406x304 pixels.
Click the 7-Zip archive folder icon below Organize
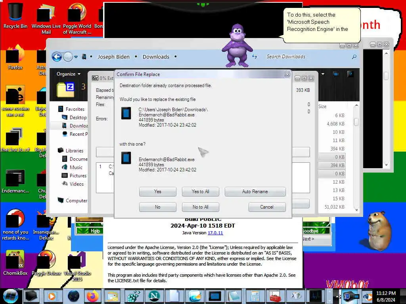point(65,90)
